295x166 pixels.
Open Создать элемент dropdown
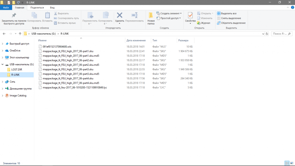pyautogui.click(x=169, y=14)
